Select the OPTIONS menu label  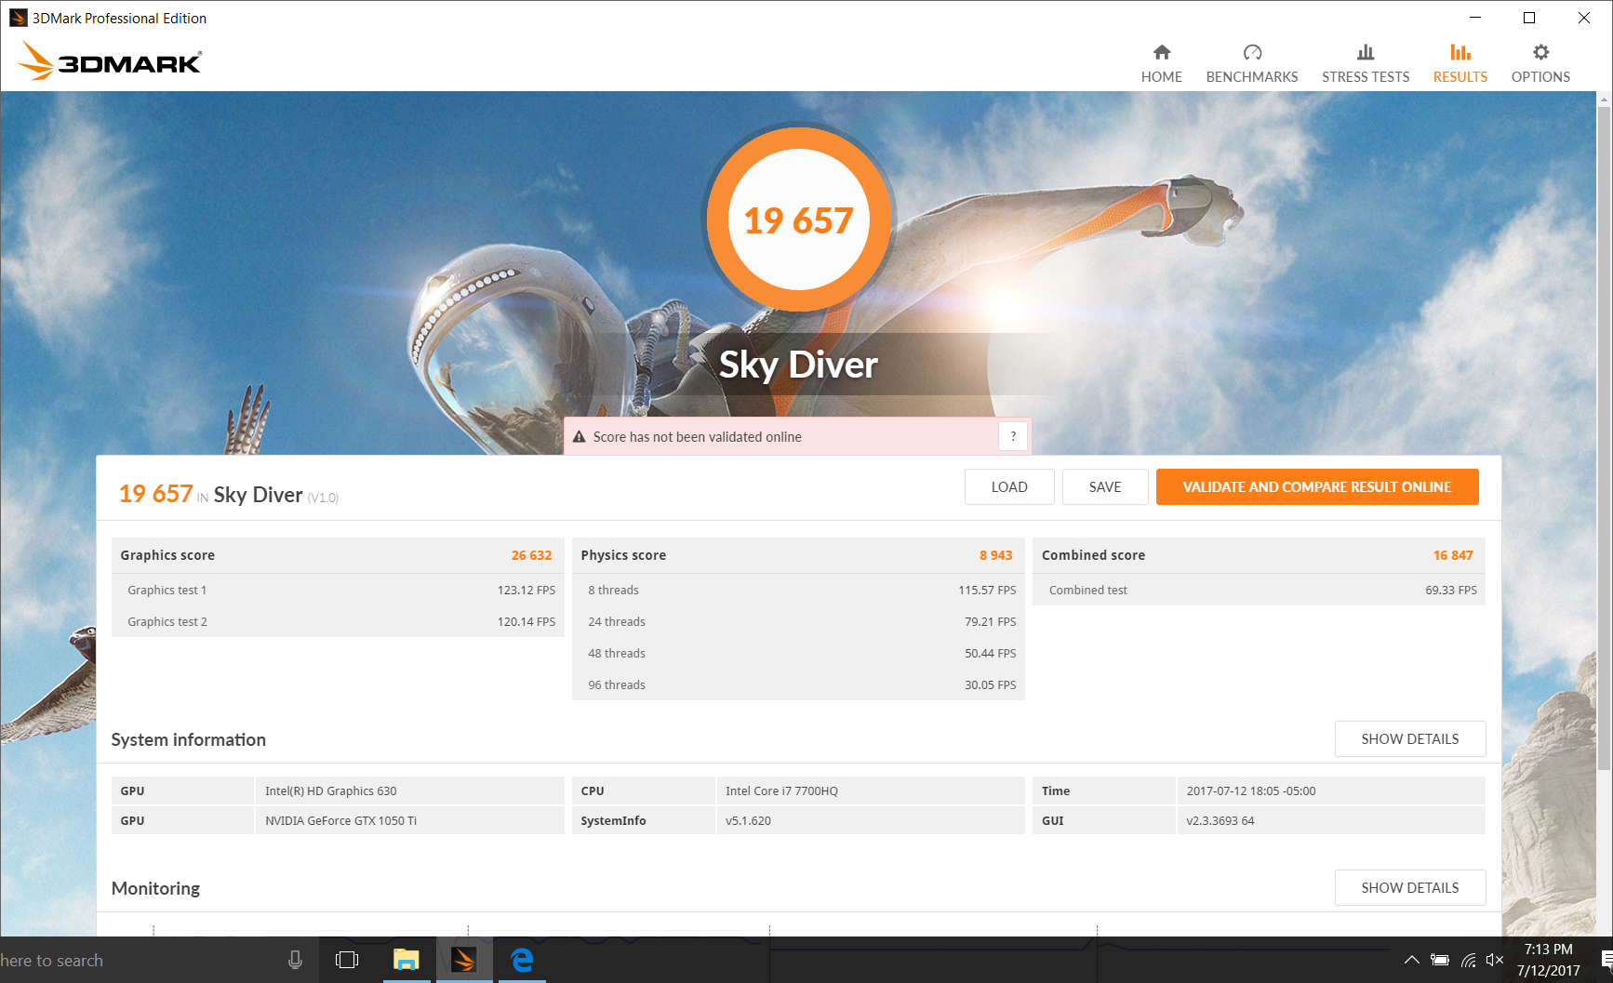tap(1540, 77)
